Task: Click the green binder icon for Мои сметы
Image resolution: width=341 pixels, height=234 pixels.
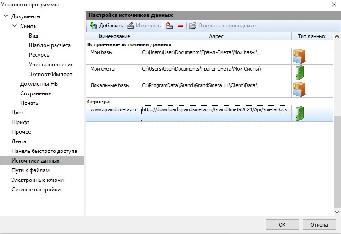Action: tap(300, 72)
